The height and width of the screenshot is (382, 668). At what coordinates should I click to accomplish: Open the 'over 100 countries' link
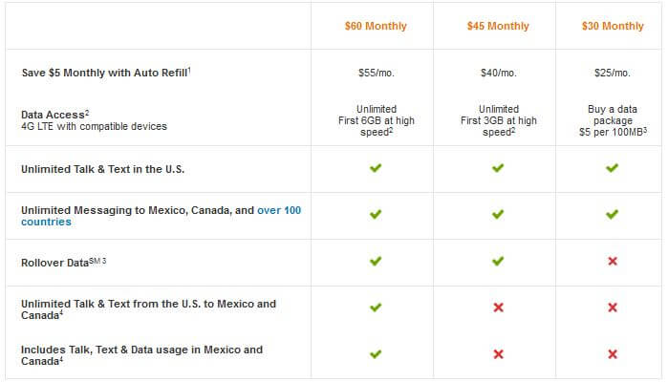[x=162, y=216]
